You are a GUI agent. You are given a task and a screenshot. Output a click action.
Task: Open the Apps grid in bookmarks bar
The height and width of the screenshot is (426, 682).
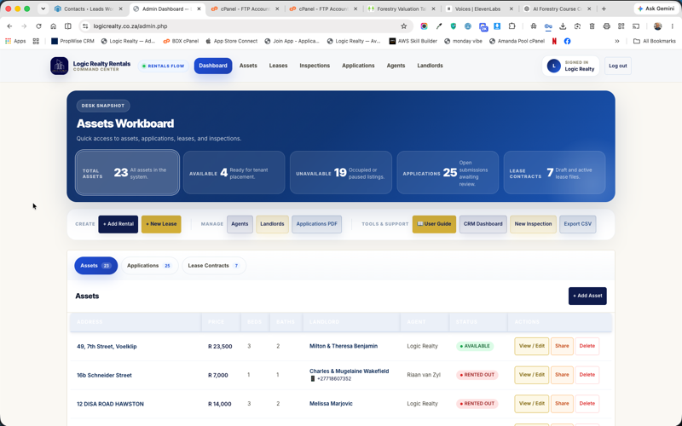[x=15, y=41]
